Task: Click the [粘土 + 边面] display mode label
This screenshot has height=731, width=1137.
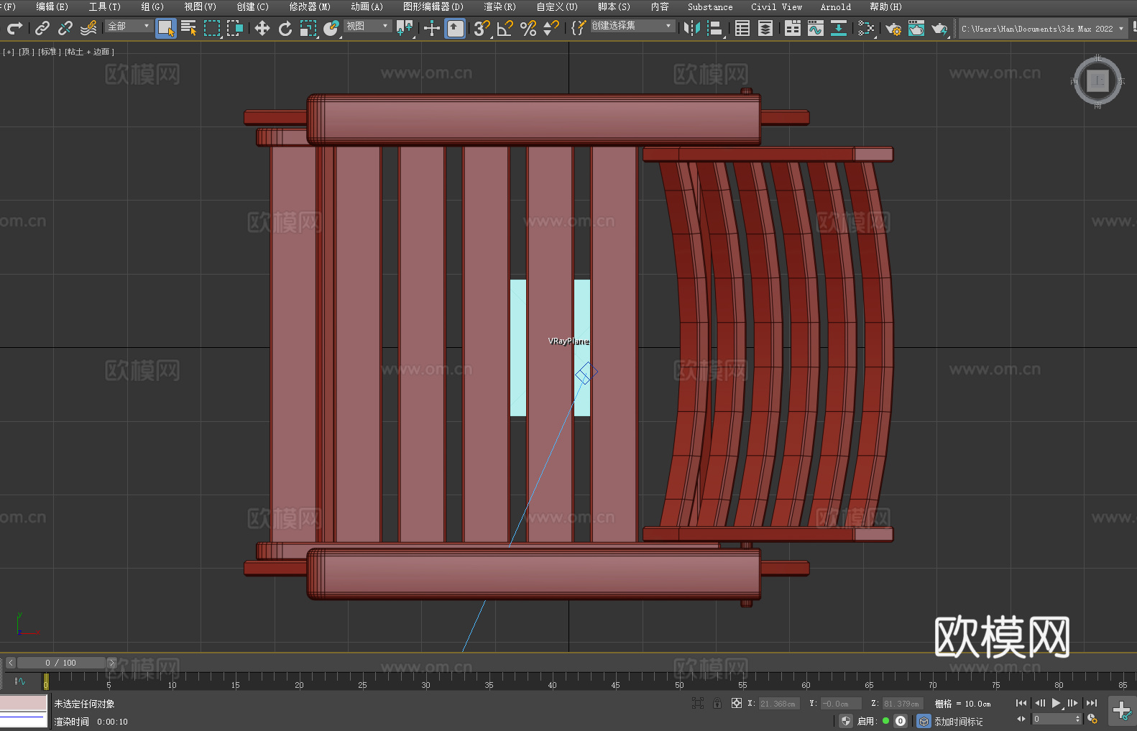Action: [89, 52]
